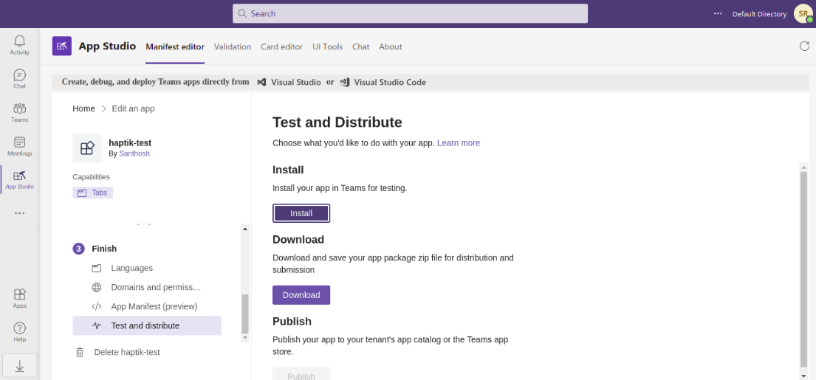Click the Download button
The height and width of the screenshot is (380, 816).
[x=301, y=295]
